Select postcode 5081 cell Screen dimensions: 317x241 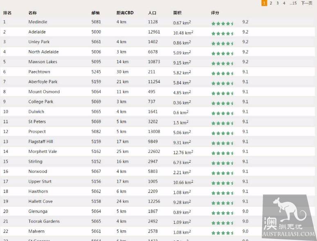tap(96, 22)
